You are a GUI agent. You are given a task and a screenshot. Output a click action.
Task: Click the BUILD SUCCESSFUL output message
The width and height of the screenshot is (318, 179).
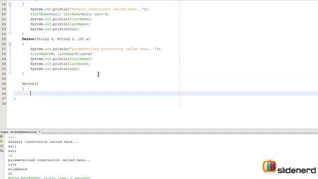49,178
